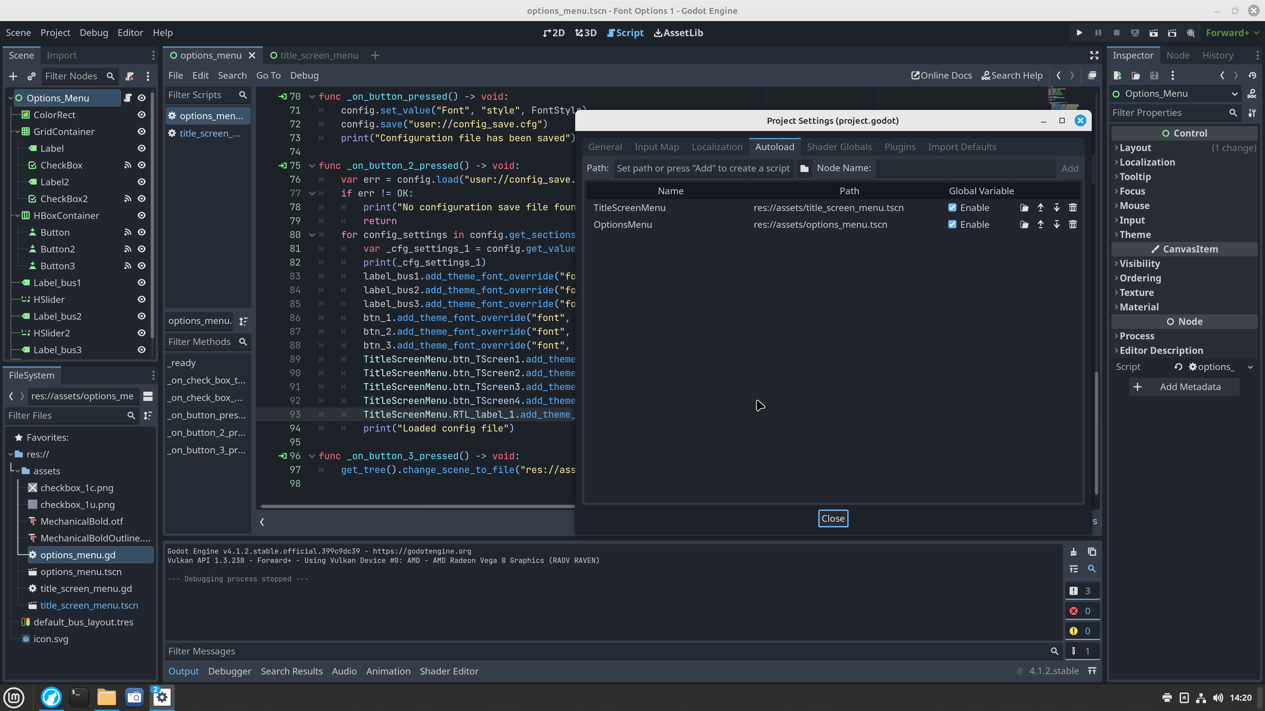Toggle distraction-free mode in the script editor
1265x711 pixels.
click(x=1094, y=55)
